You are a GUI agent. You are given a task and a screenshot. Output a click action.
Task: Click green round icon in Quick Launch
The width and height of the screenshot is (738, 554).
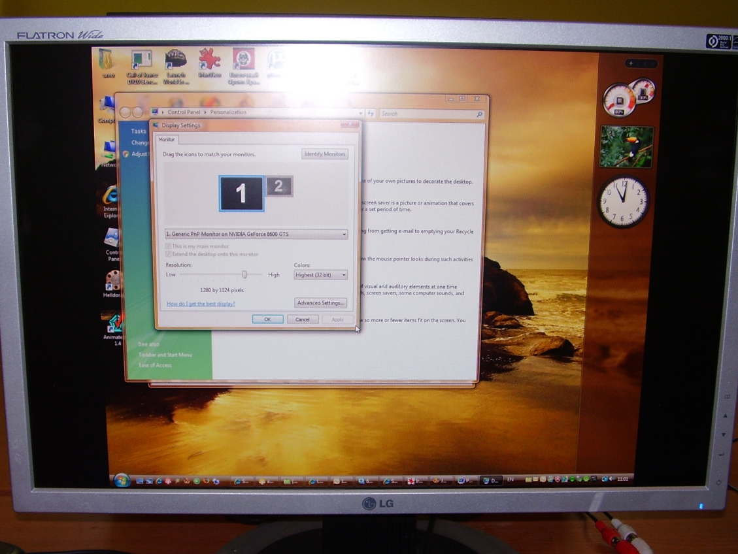196,481
